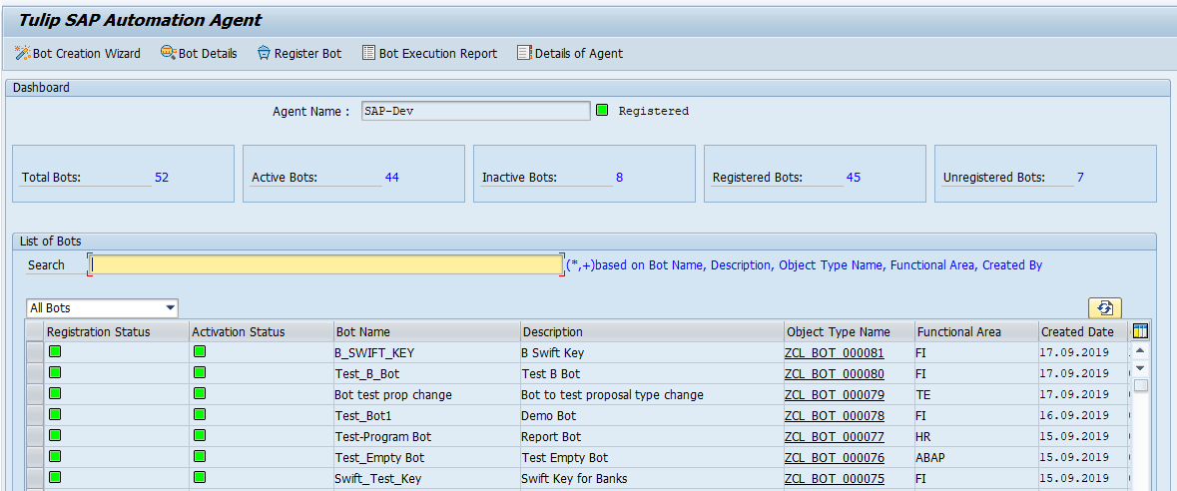Screen dimensions: 1177x491
Task: Click the table scroll up arrow
Action: coord(1140,351)
